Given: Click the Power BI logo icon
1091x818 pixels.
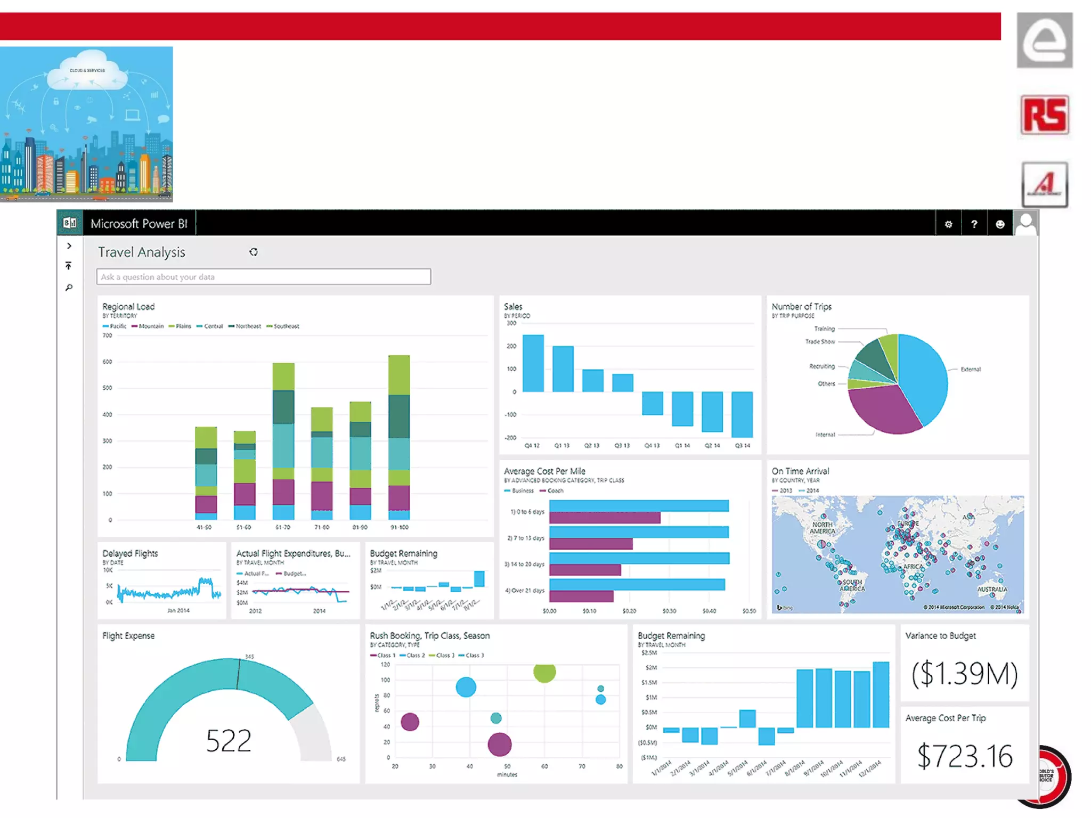Looking at the screenshot, I should pos(70,223).
